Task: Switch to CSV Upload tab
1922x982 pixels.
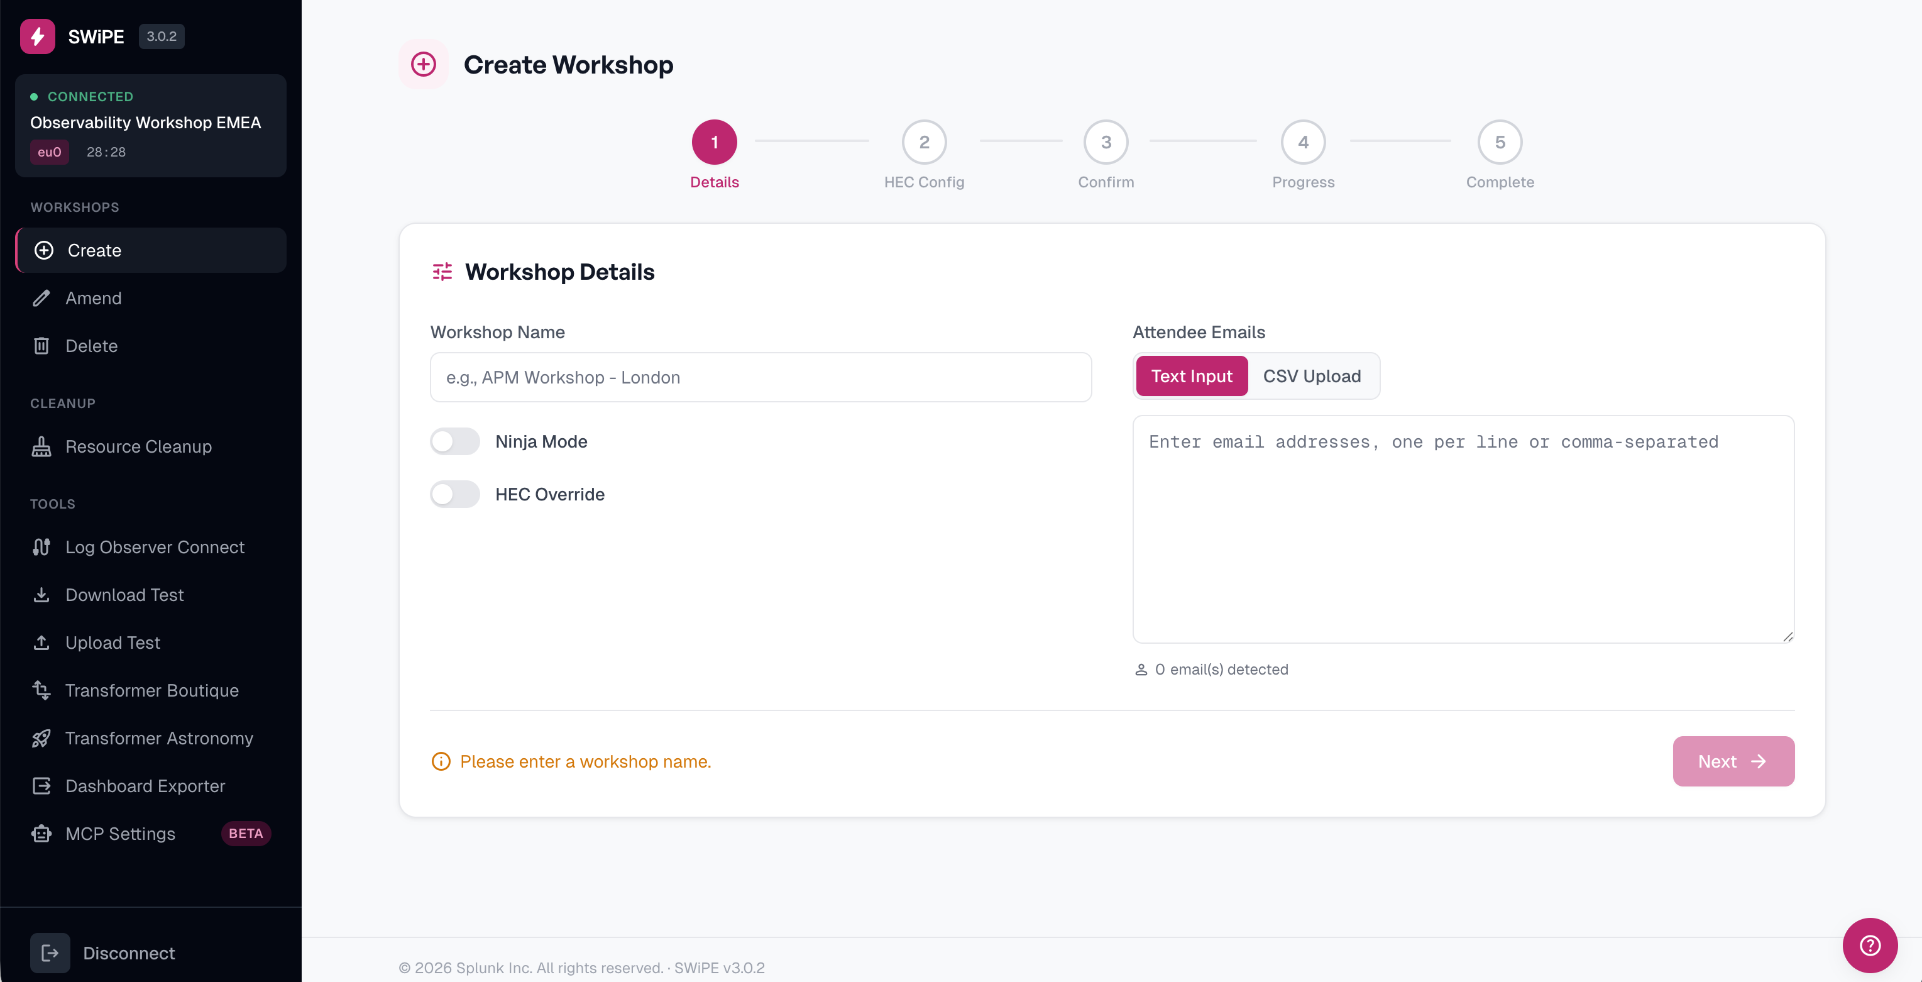Action: coord(1312,376)
